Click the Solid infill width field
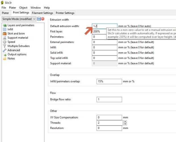This screenshot has width=176, height=142. coord(105,53)
